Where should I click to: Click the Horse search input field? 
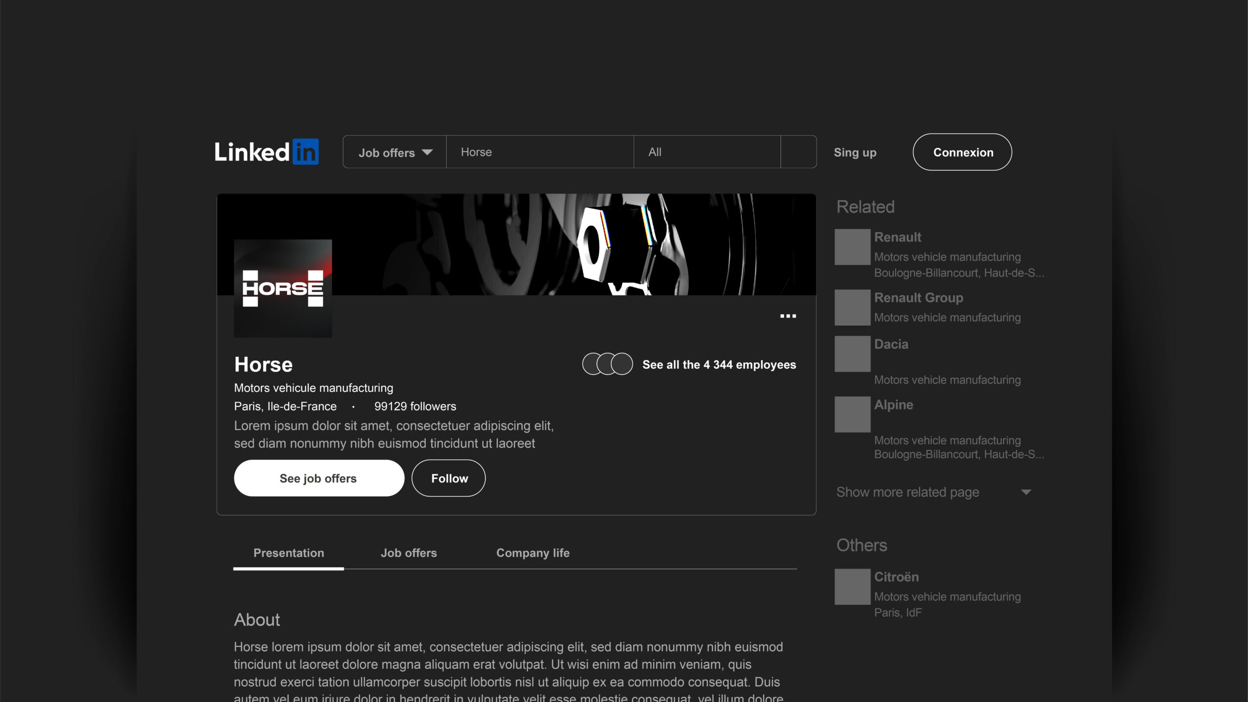tap(540, 152)
